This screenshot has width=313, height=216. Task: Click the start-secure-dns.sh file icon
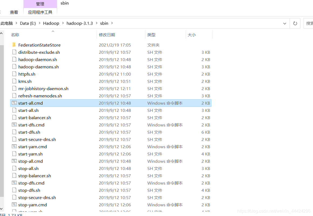tap(14, 140)
